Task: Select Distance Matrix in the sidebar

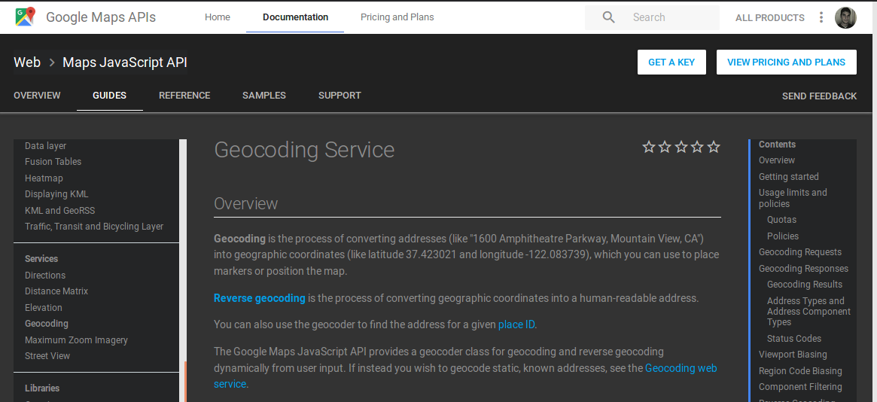Action: 56,291
